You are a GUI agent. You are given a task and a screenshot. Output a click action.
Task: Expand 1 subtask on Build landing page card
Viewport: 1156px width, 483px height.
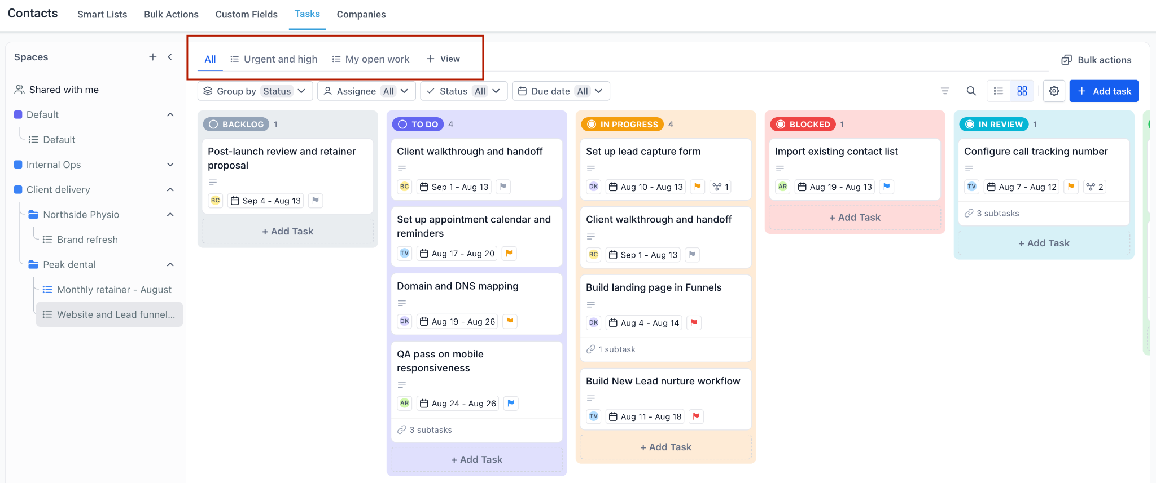[611, 349]
